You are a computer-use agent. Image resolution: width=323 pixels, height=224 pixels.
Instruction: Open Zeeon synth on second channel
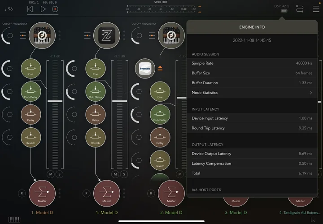pos(107,35)
